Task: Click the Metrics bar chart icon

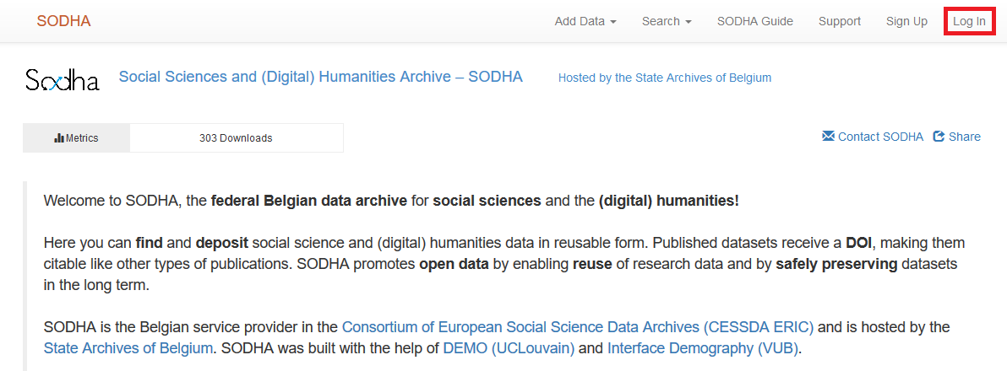Action: 59,137
